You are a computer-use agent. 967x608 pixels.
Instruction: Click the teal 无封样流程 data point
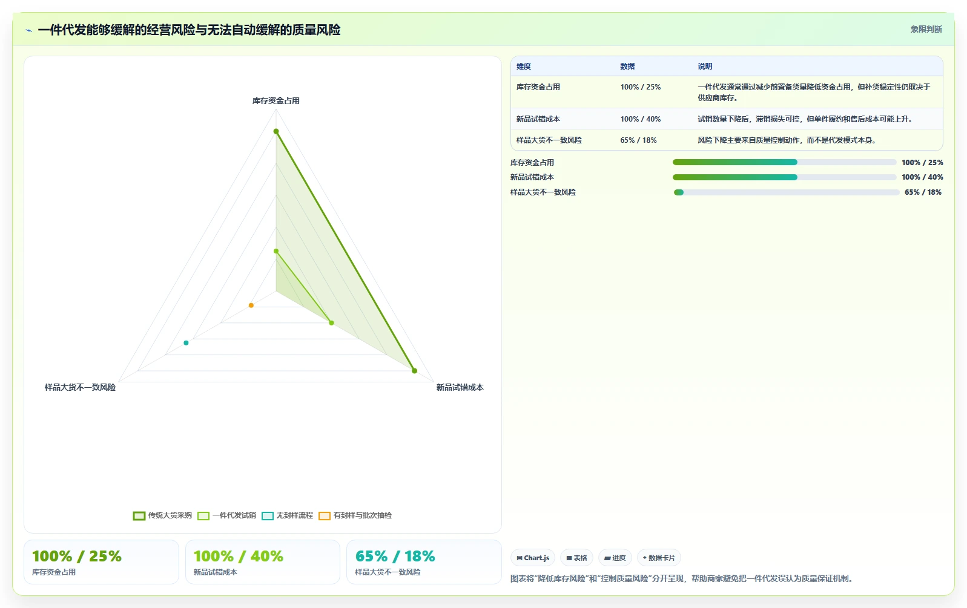coord(186,343)
